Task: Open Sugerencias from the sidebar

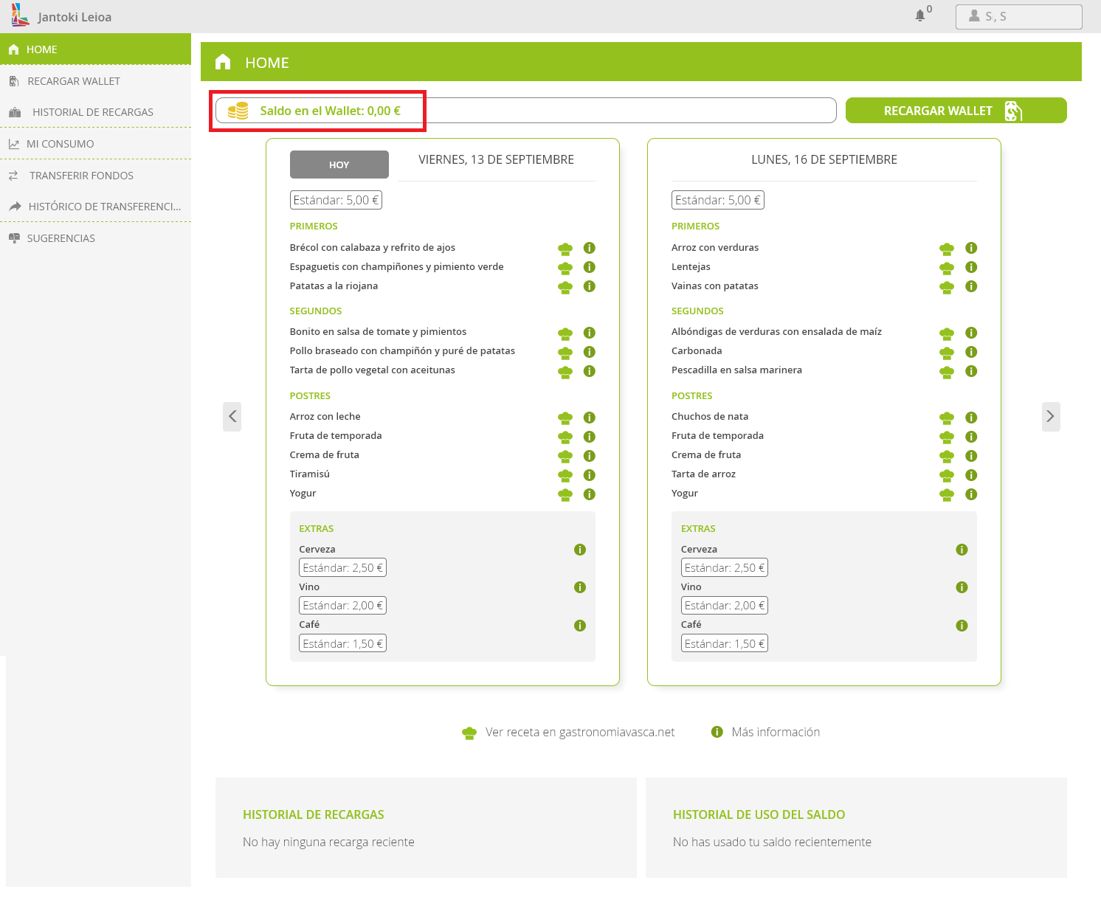Action: [x=61, y=238]
